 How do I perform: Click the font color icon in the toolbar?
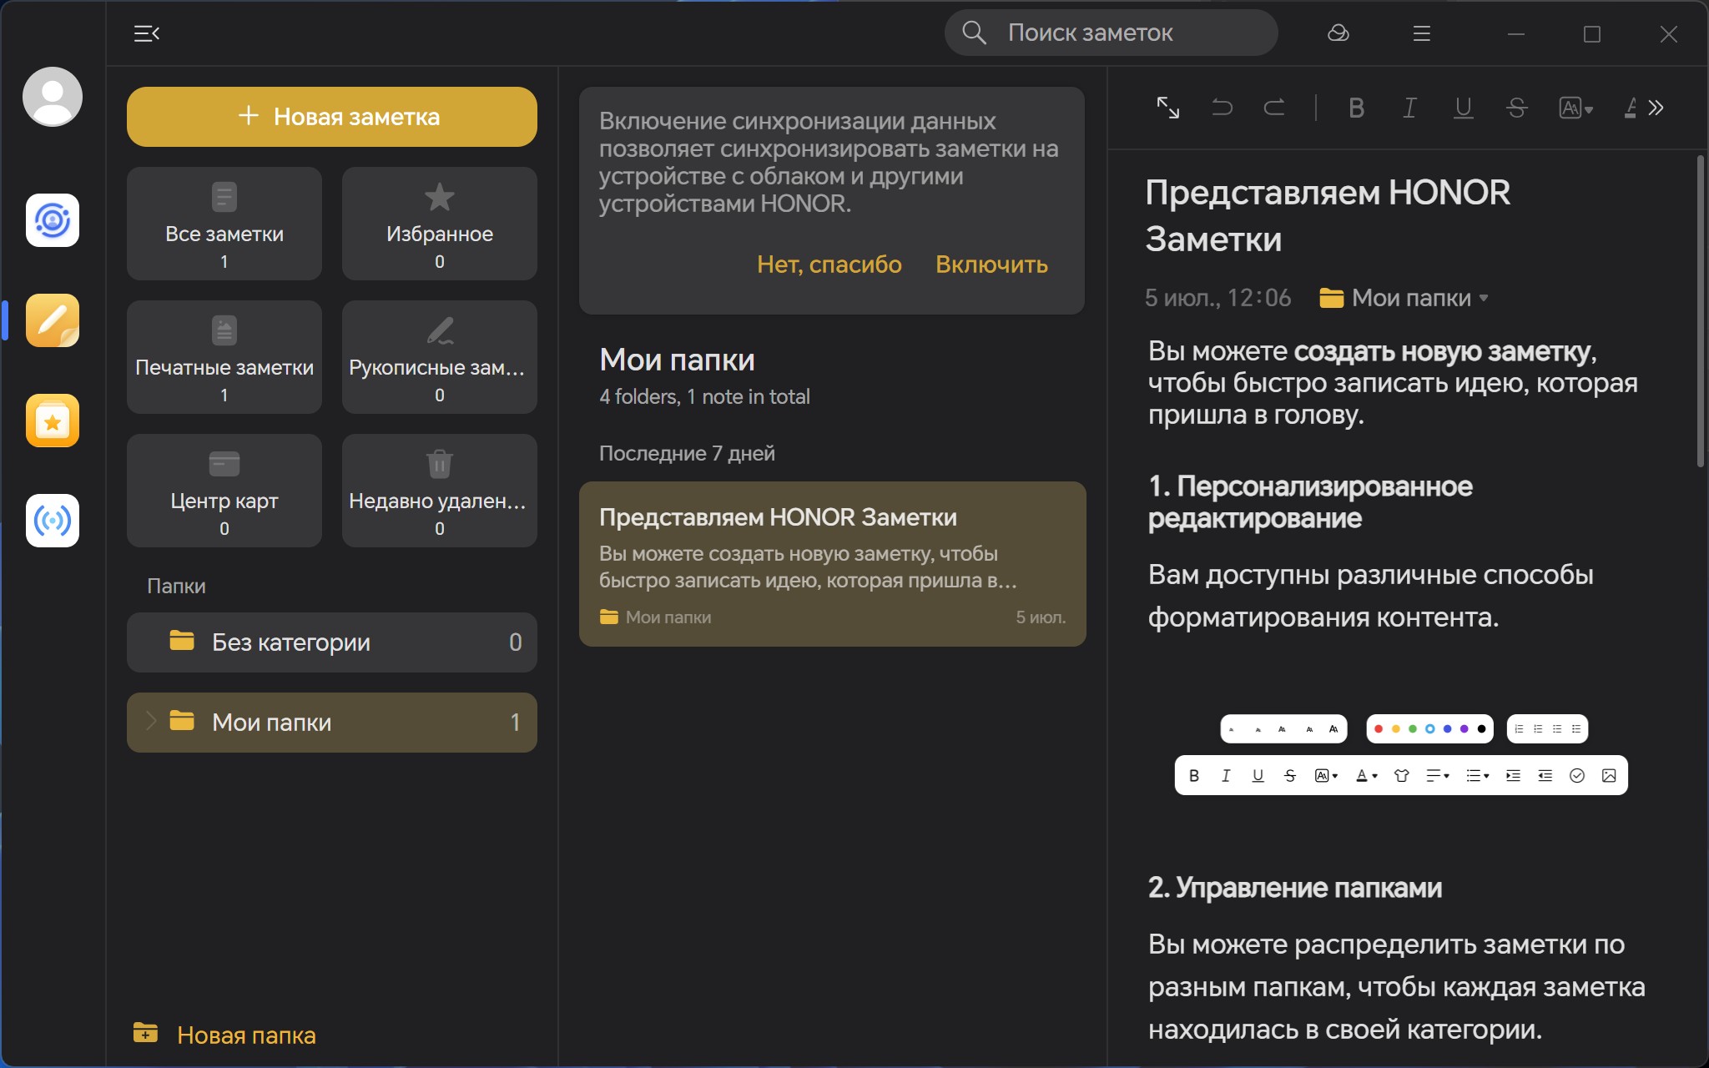(x=1631, y=108)
